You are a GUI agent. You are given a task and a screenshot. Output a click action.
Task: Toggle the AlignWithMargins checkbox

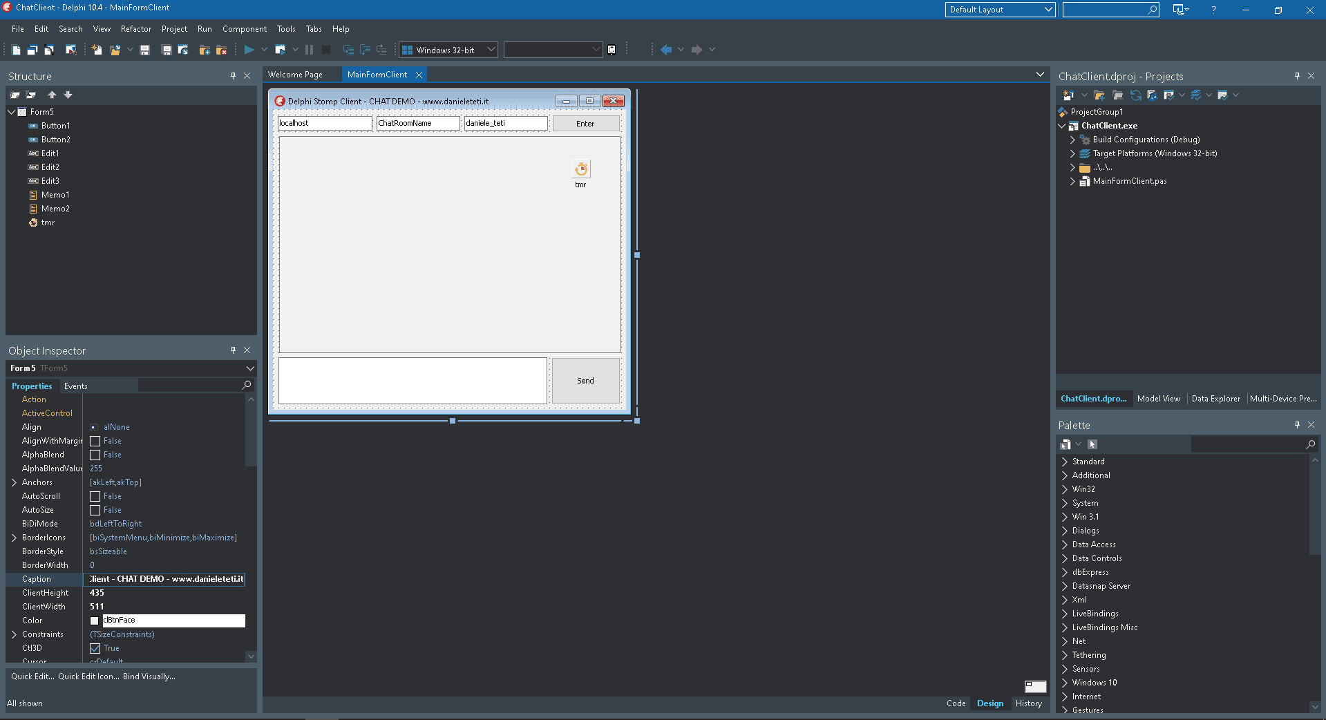click(95, 441)
